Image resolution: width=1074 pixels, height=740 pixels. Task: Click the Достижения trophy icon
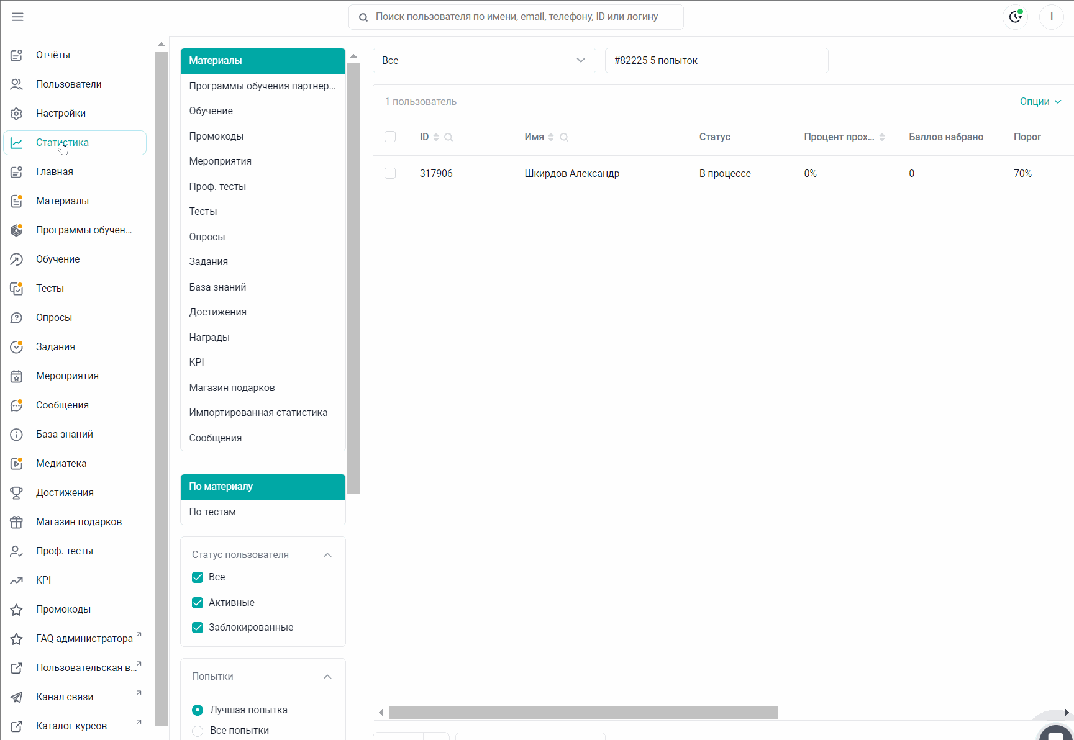pos(17,493)
